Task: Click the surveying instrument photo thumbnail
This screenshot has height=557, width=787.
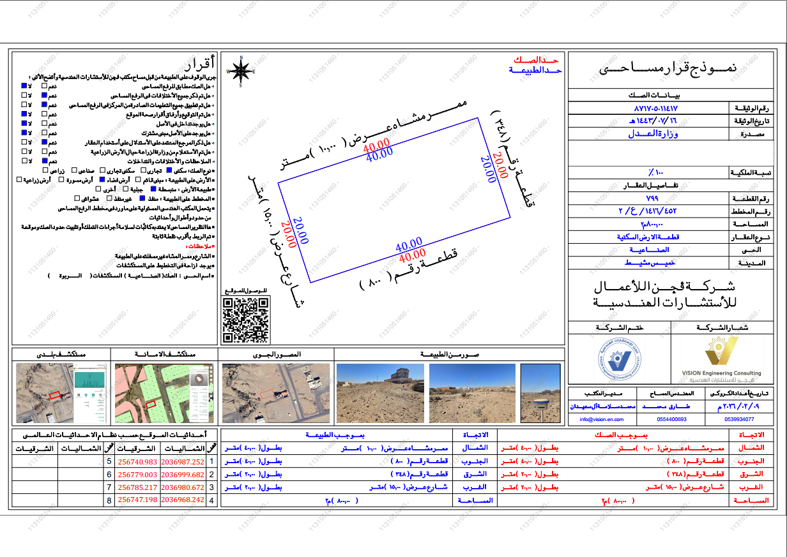Action: coord(540,394)
